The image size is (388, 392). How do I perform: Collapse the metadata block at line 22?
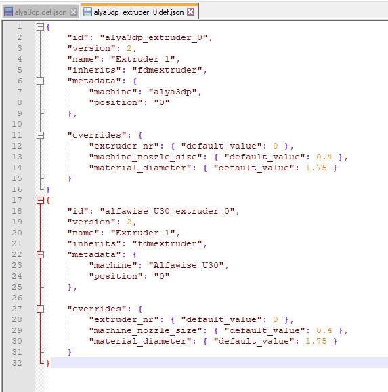coord(40,254)
